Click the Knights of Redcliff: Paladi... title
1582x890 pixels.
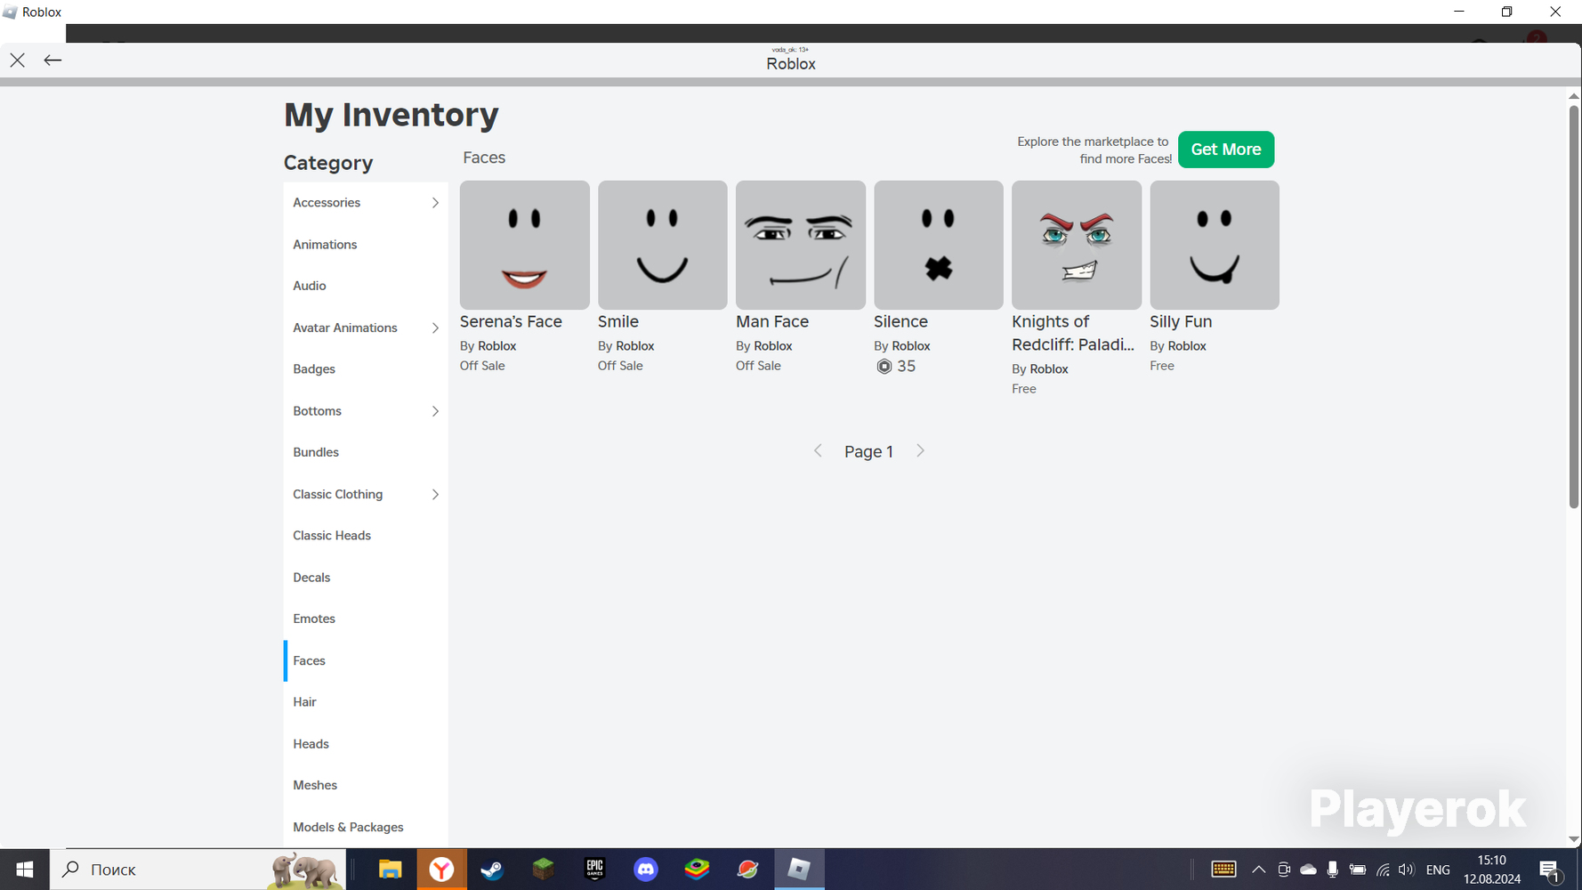[1073, 334]
